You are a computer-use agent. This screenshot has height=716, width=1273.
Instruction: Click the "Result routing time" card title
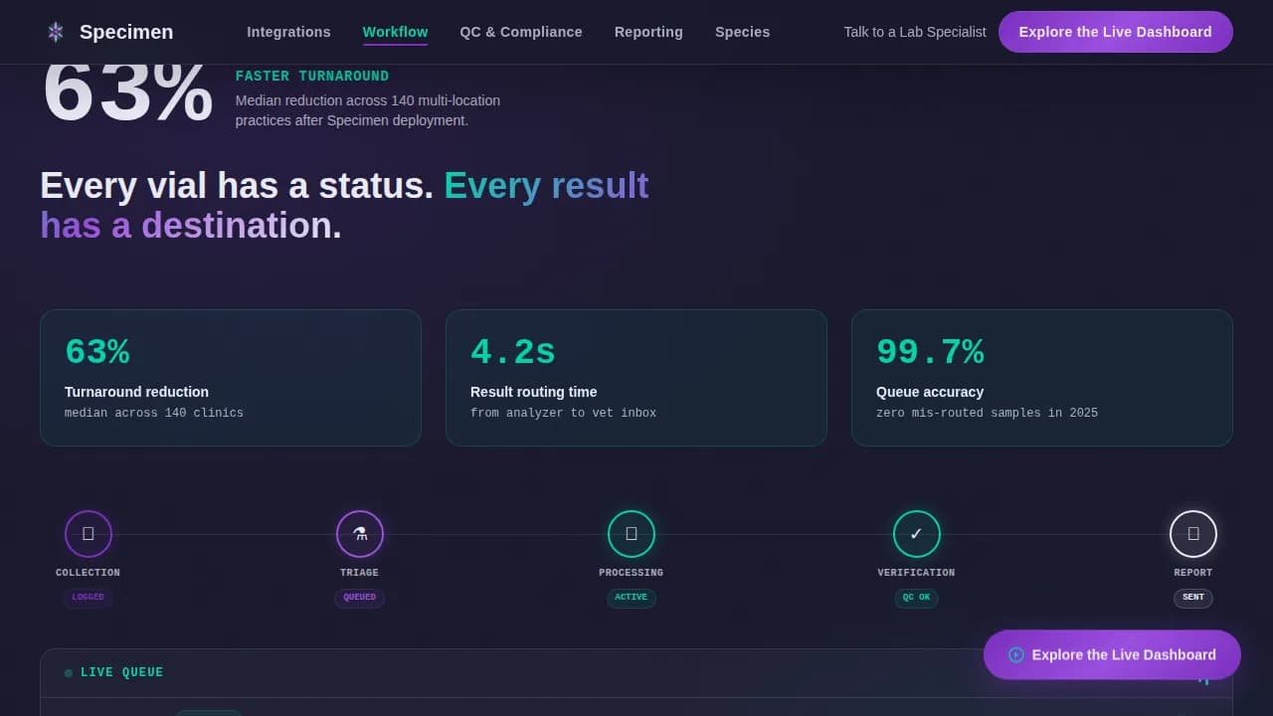coord(534,392)
